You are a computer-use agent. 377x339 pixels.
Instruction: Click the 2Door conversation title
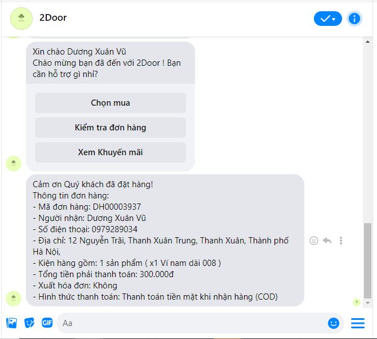pyautogui.click(x=53, y=18)
